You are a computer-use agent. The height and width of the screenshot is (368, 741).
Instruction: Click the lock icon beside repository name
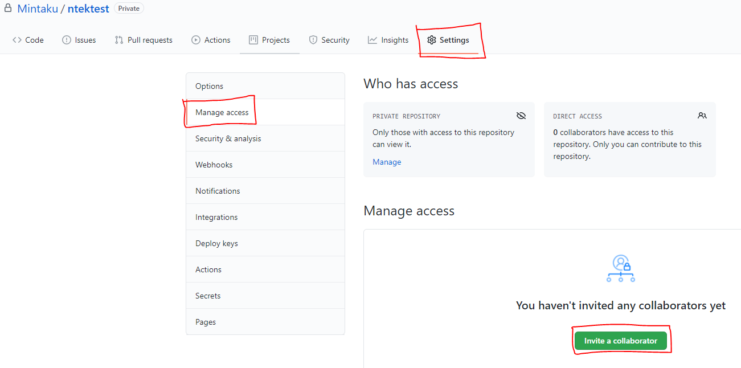(x=8, y=8)
